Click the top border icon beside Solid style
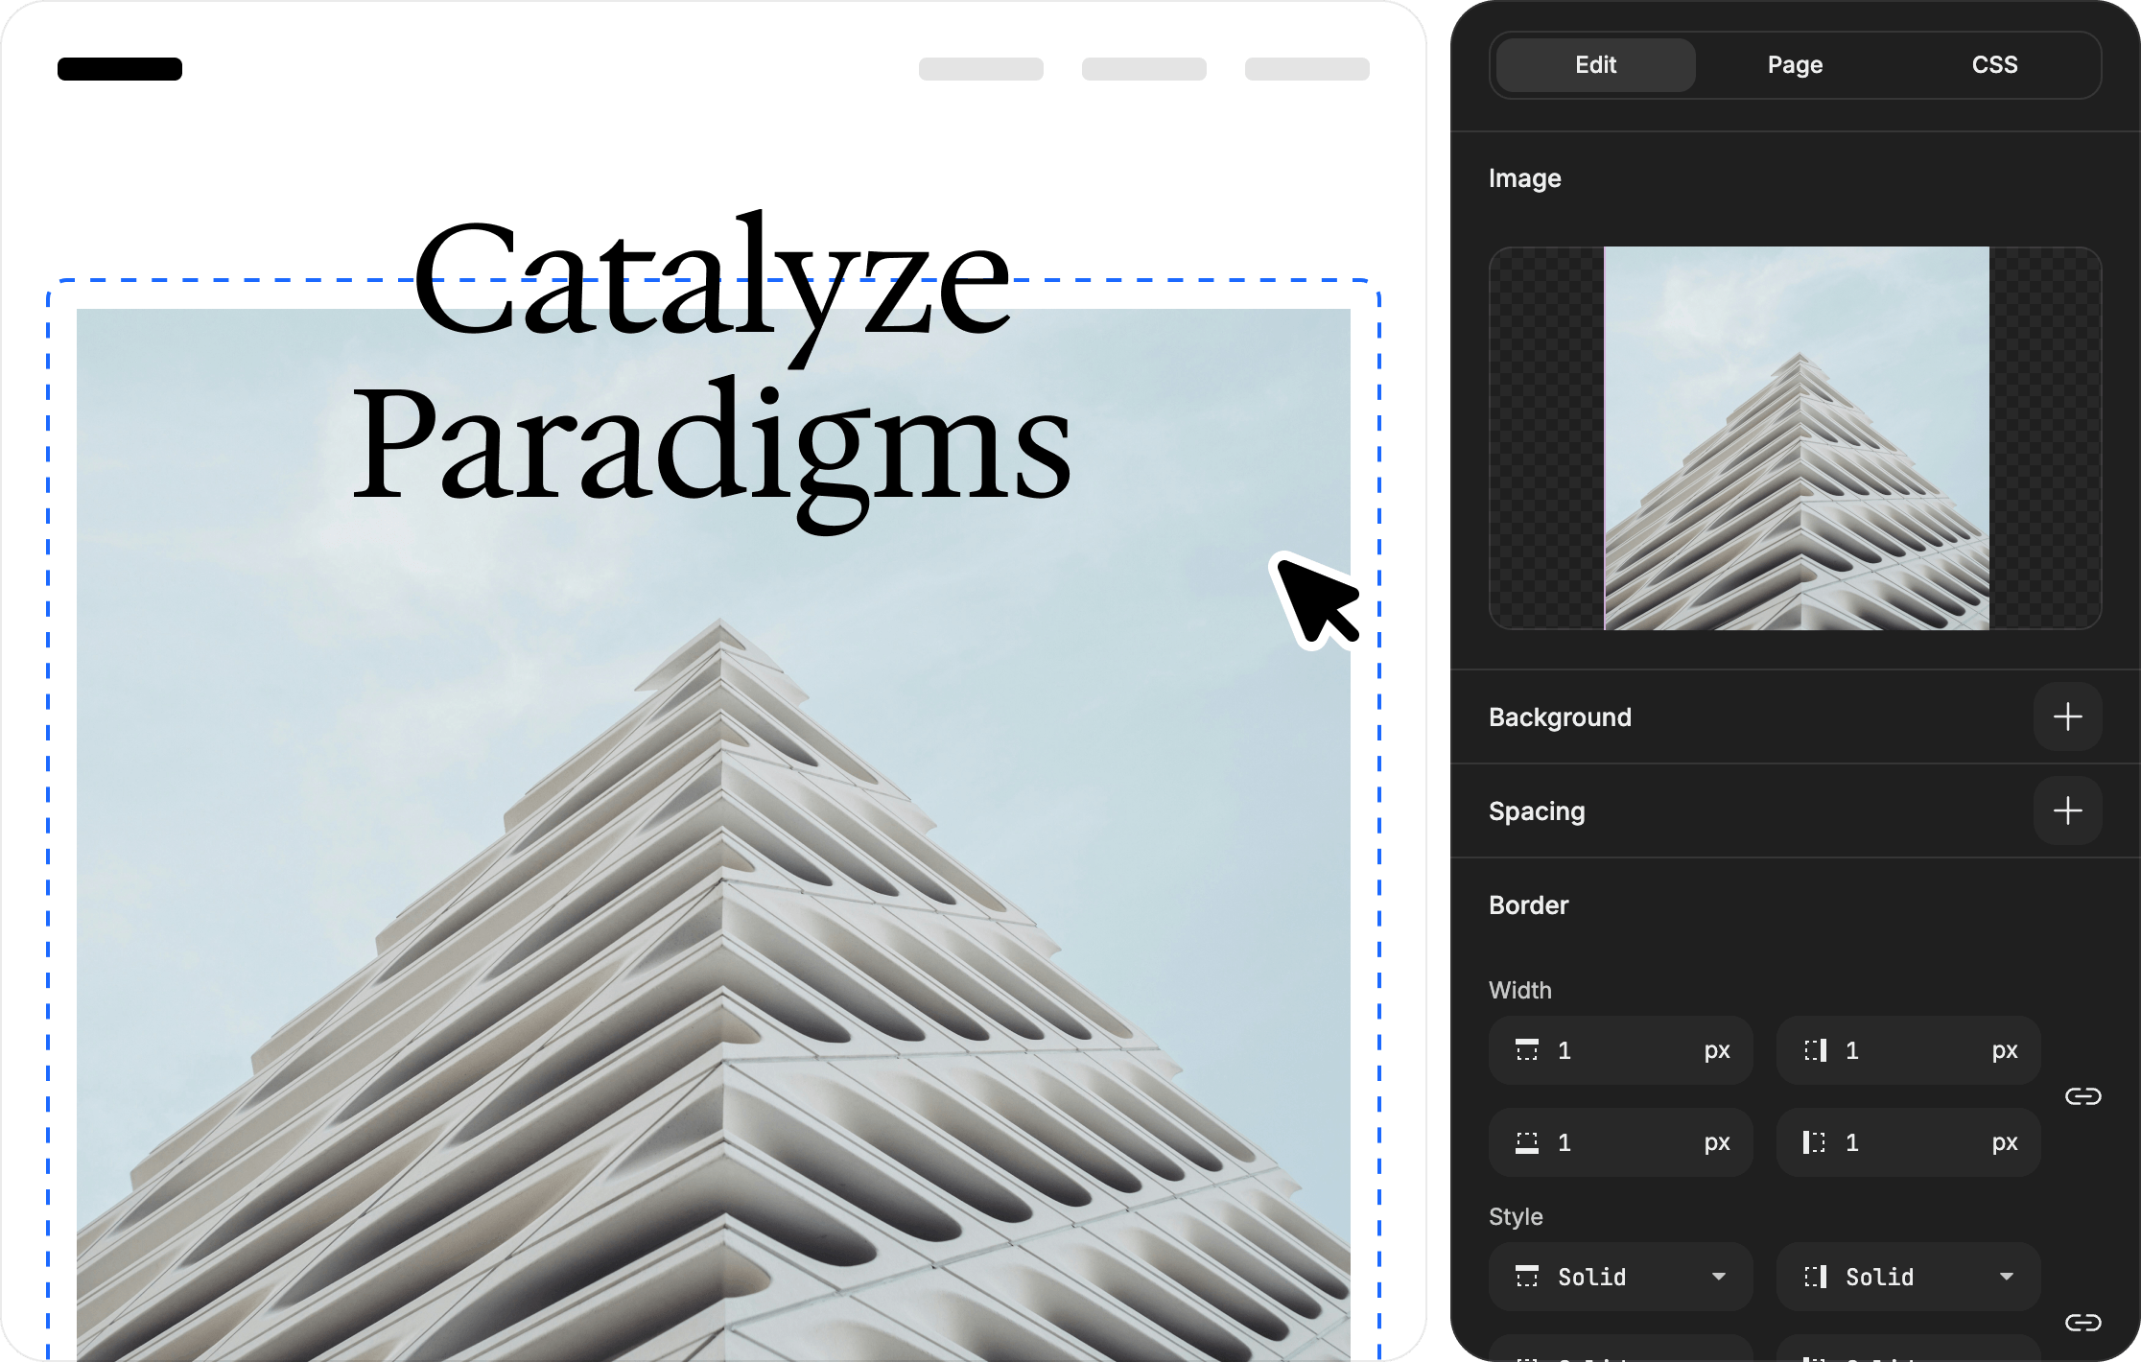This screenshot has width=2141, height=1362. (1529, 1277)
